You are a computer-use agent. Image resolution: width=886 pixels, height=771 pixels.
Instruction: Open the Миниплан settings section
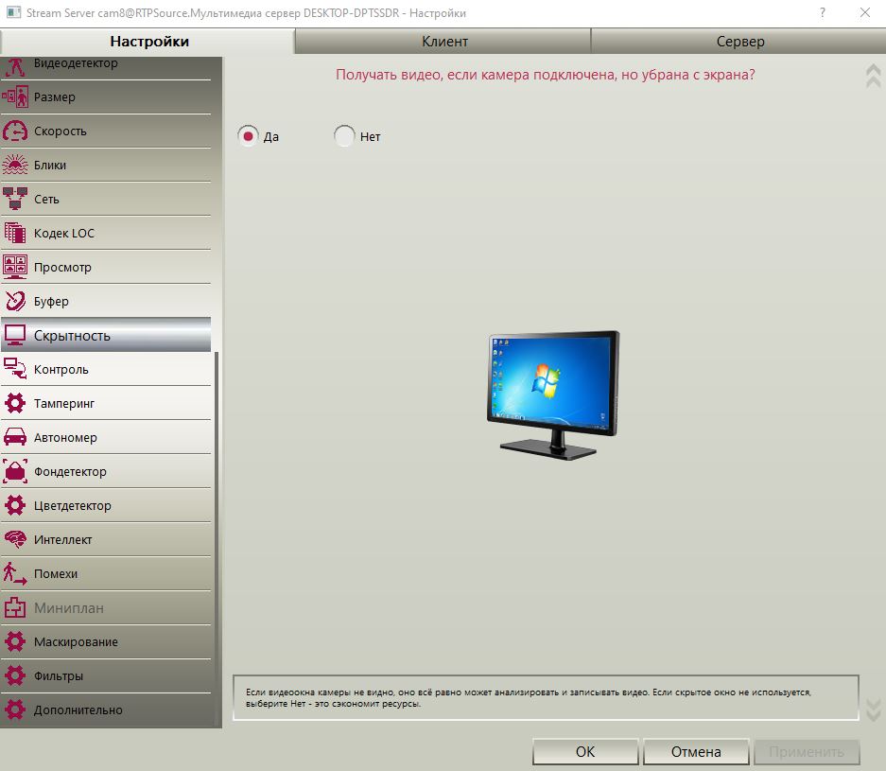[106, 607]
